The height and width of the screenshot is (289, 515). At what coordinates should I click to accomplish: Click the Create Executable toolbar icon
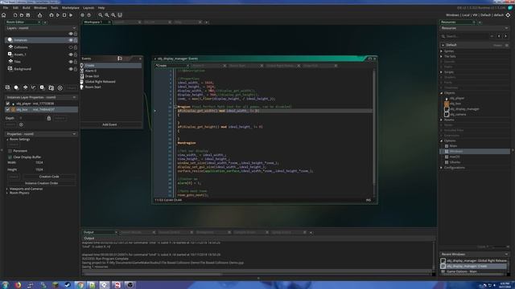(x=39, y=15)
